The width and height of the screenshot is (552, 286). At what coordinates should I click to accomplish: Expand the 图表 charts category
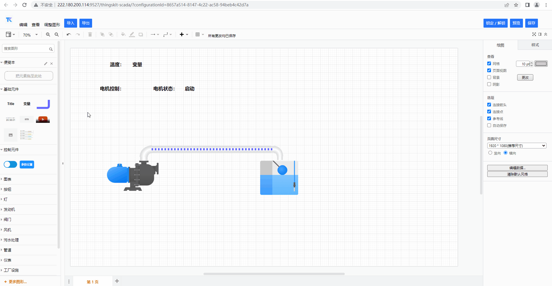[x=29, y=179]
